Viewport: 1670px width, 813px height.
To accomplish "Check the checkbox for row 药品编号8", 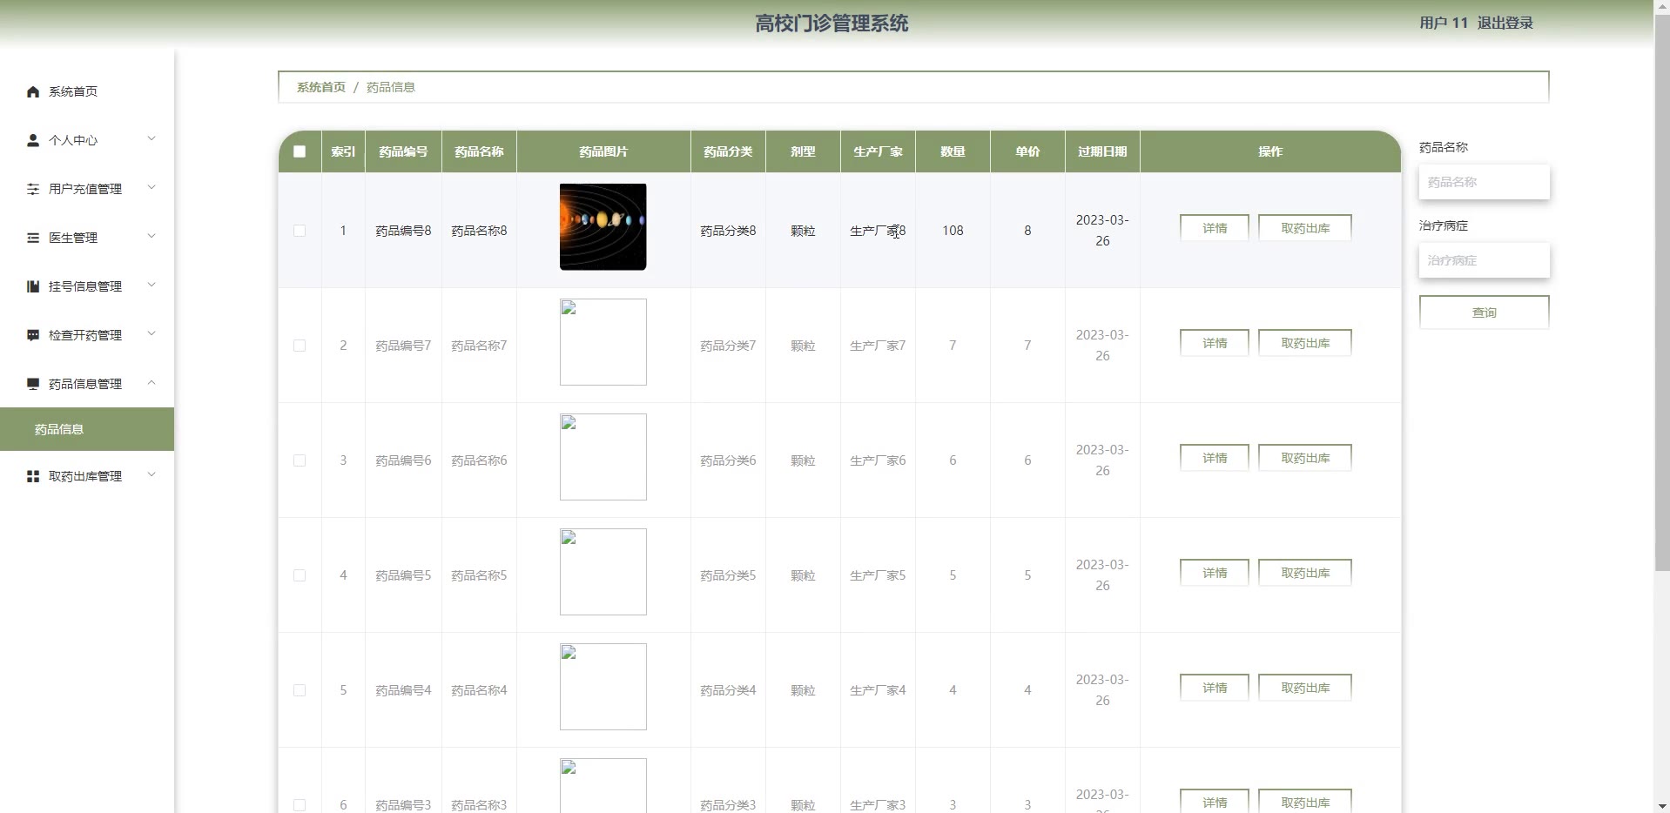I will tap(300, 231).
